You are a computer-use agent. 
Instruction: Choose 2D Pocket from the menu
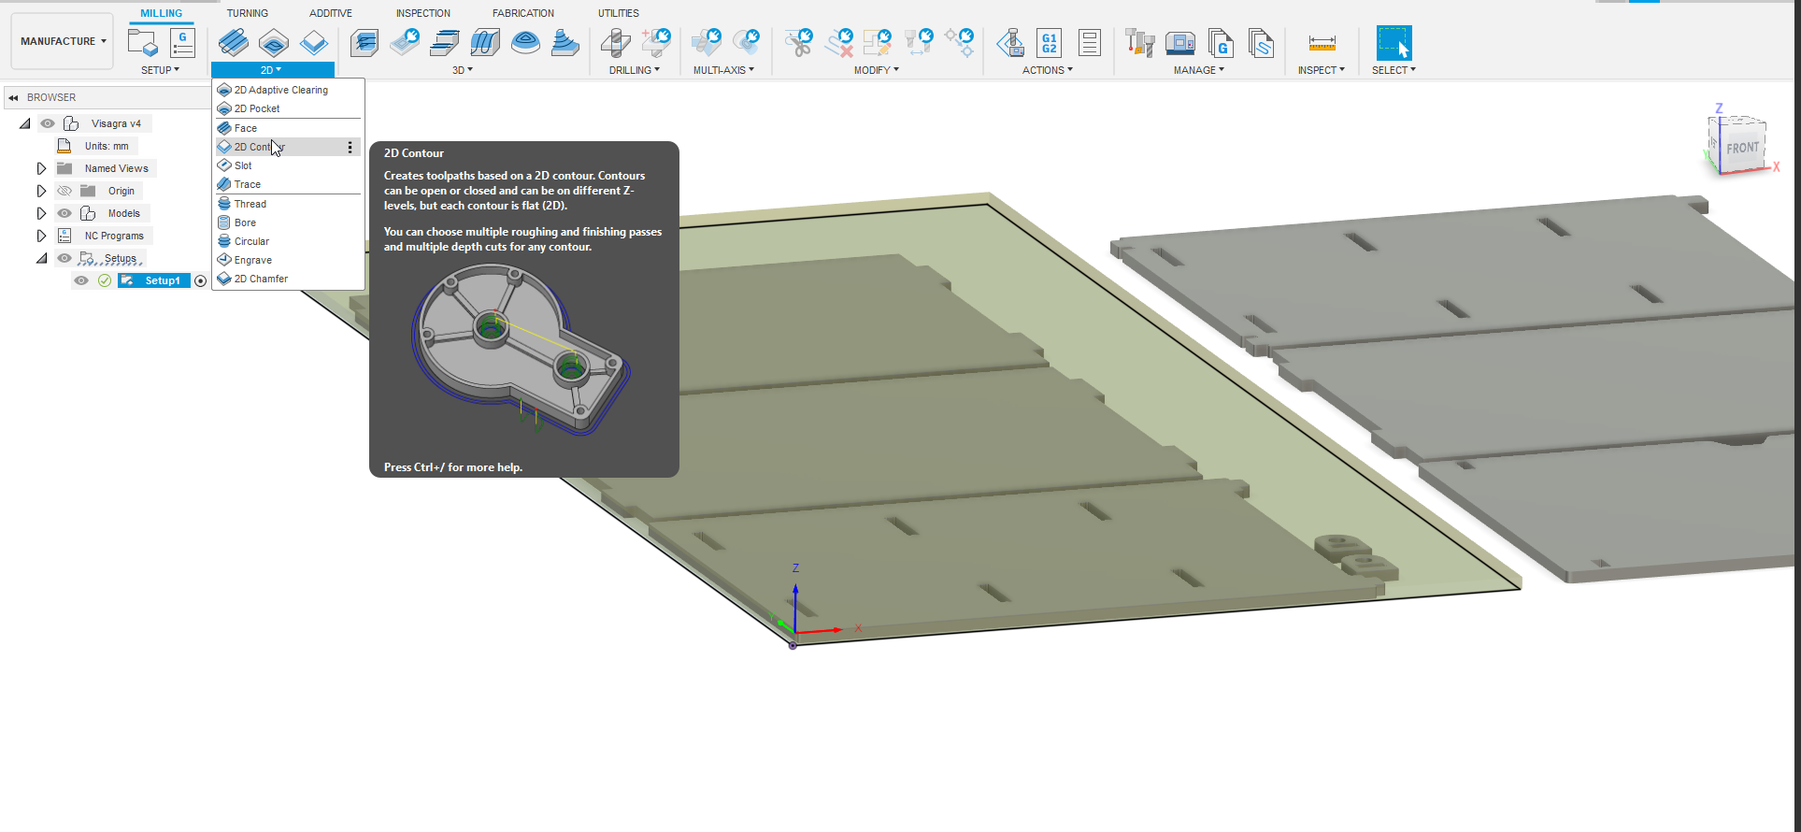288,108
